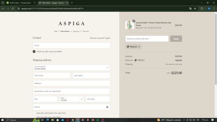The width and height of the screenshot is (217, 122).
Task: Launch Microsoft Edge from the taskbar
Action: click(x=47, y=120)
